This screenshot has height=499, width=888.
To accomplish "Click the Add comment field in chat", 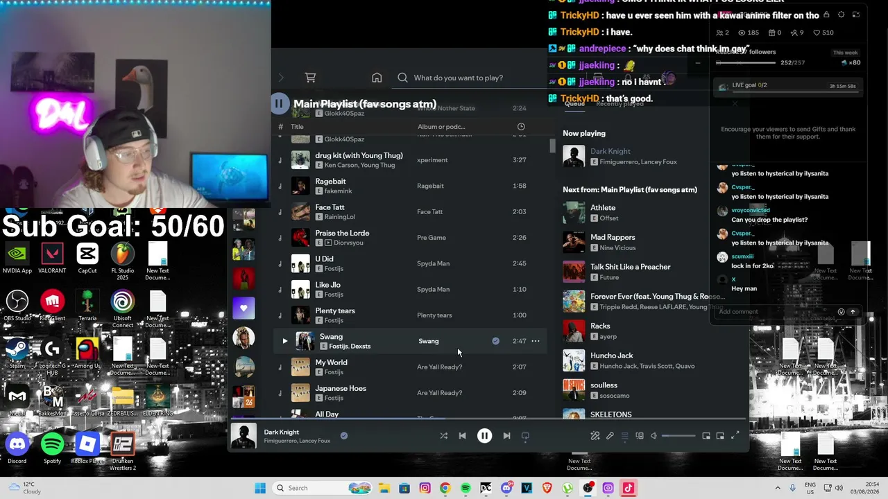I will (776, 312).
